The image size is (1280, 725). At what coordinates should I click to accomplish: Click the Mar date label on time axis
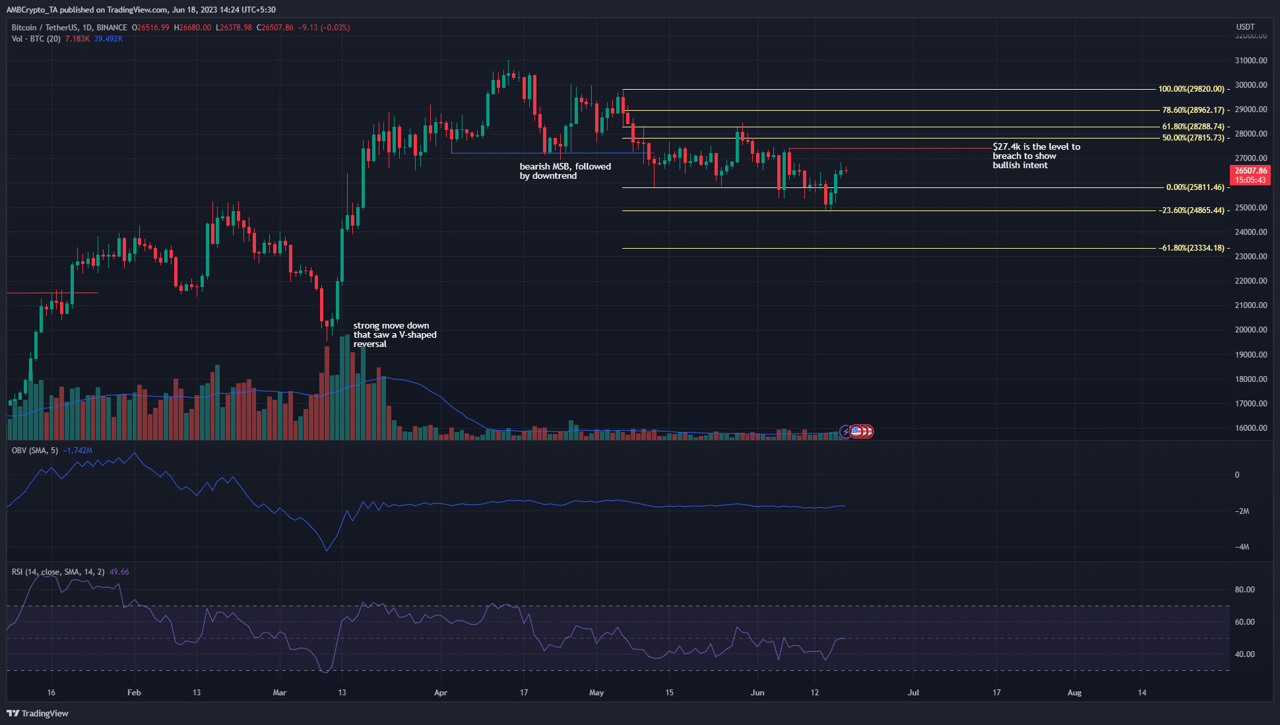click(279, 693)
